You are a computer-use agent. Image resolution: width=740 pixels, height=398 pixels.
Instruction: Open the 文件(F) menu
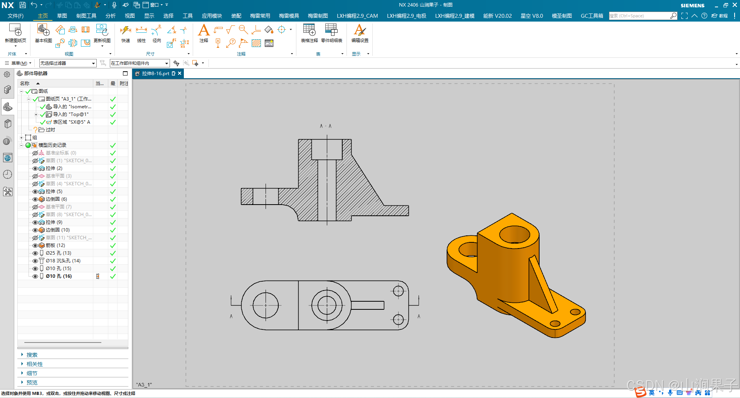click(15, 16)
